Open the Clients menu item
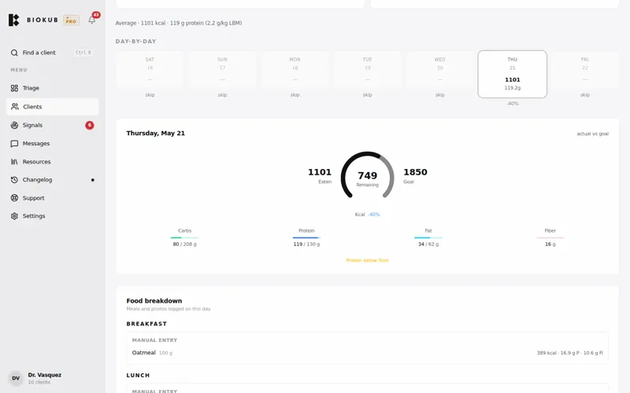Viewport: 630px width, 393px height. click(x=52, y=107)
